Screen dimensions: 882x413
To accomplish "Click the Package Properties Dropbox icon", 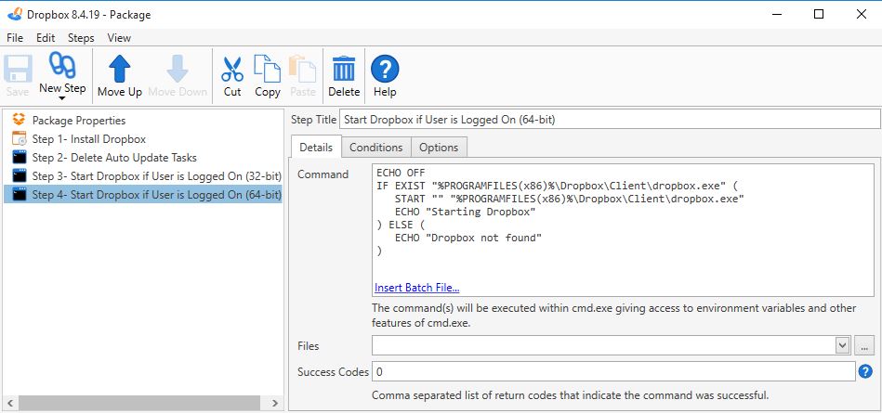I will tap(20, 120).
